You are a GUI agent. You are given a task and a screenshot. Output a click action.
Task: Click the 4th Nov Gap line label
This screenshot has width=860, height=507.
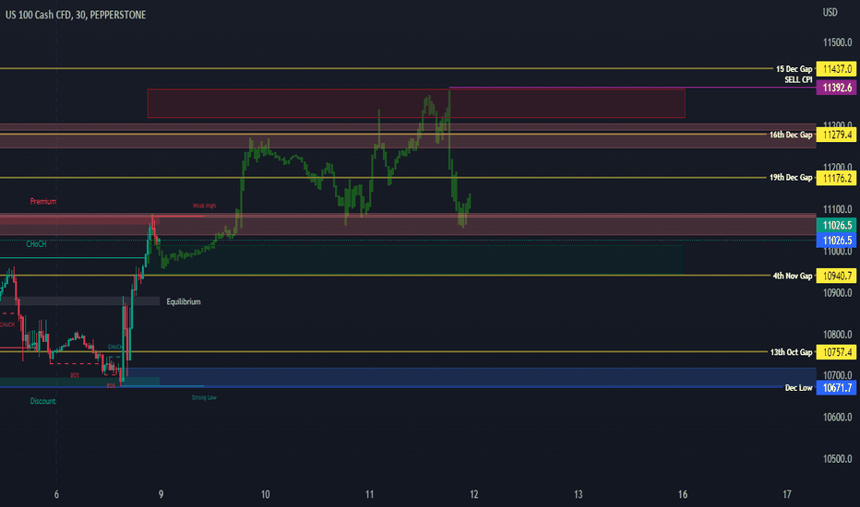tap(792, 276)
